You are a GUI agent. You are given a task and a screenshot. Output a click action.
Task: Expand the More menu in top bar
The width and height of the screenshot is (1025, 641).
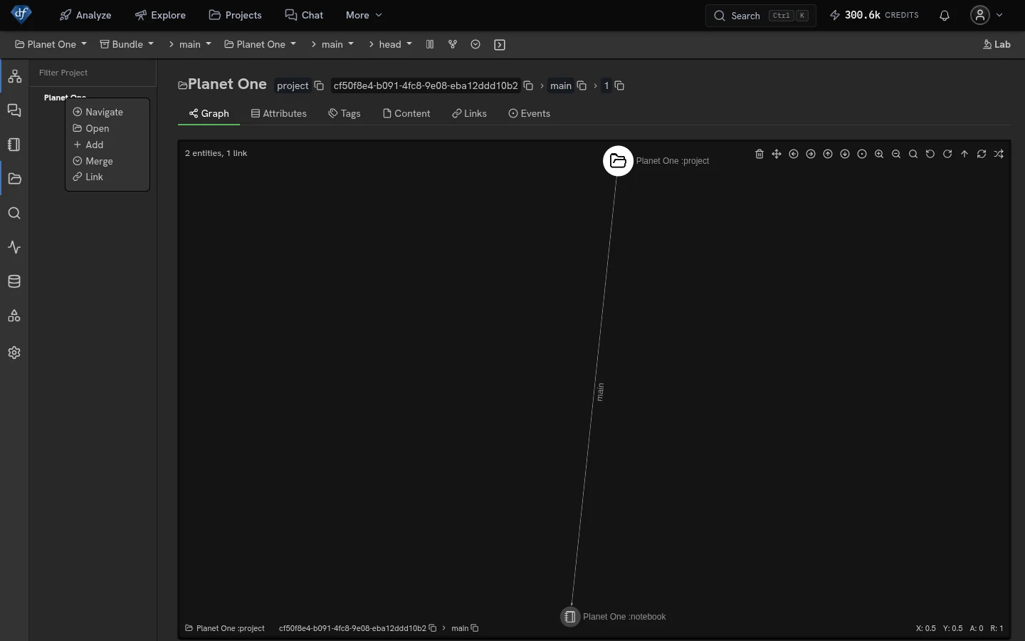point(364,15)
